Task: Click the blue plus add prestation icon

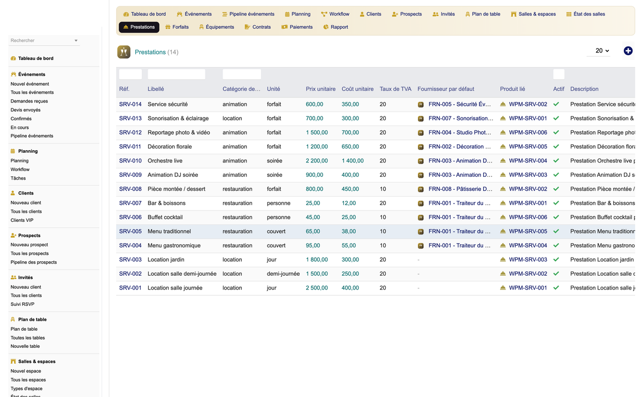Action: (x=628, y=51)
